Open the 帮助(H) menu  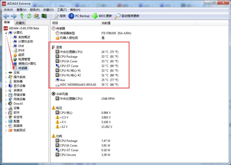(75, 10)
